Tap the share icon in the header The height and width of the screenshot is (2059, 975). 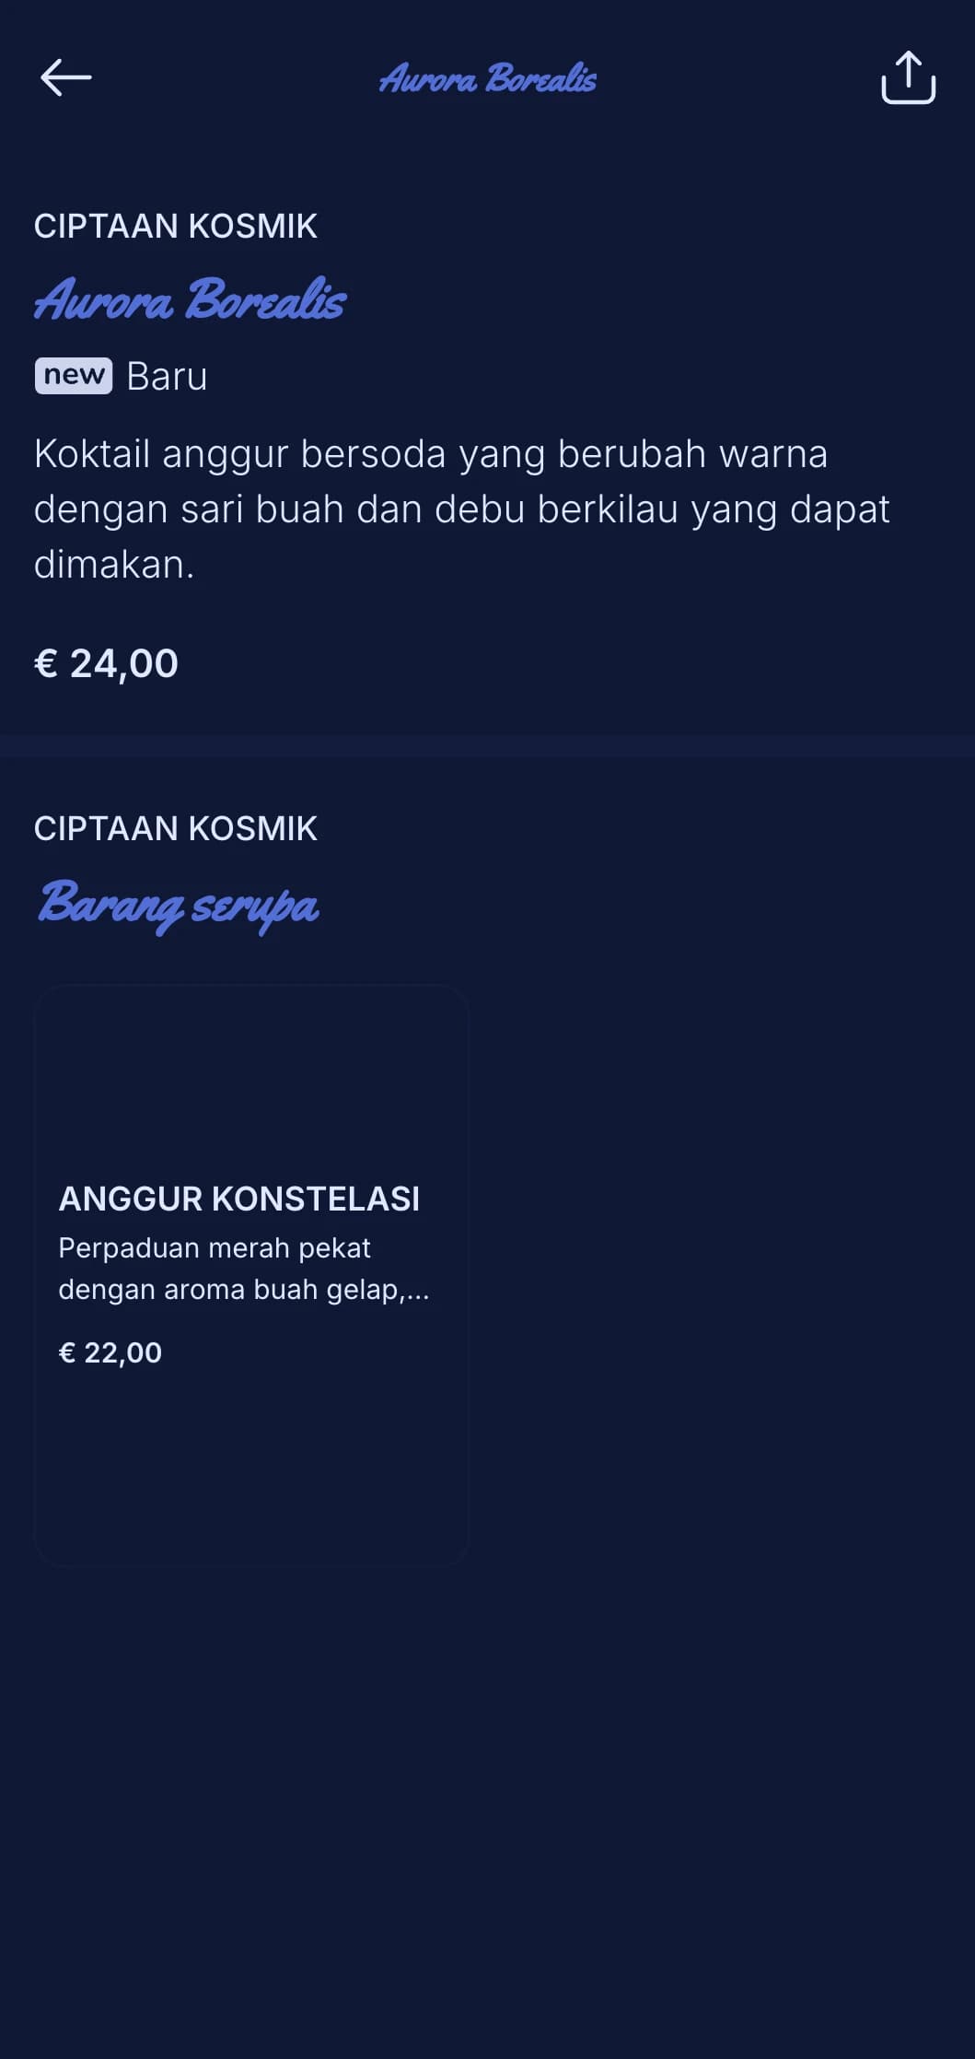tap(908, 77)
